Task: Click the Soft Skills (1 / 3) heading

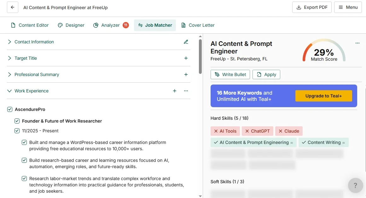Action: click(x=227, y=181)
